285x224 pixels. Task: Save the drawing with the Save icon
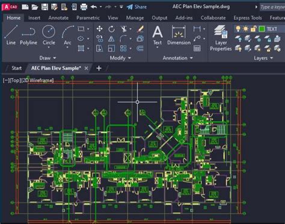pyautogui.click(x=44, y=7)
